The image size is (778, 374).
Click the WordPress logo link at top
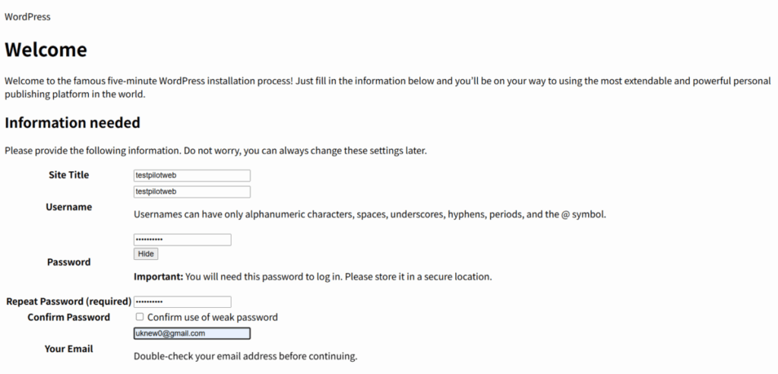(27, 16)
